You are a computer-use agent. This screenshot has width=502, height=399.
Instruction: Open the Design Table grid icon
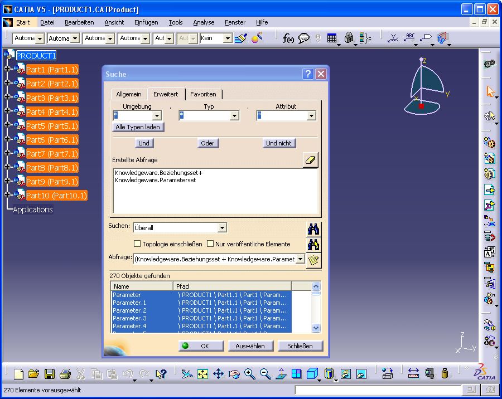332,38
